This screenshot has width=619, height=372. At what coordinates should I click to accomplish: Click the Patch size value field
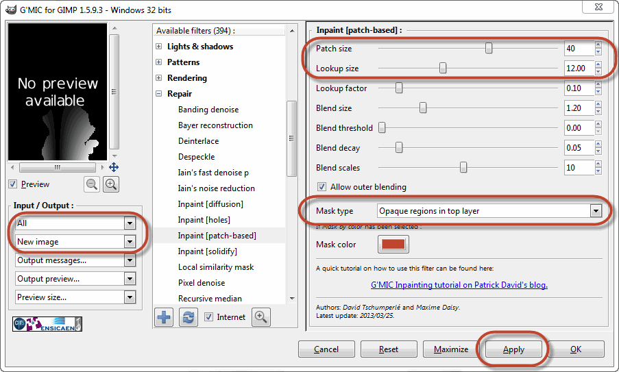(579, 49)
